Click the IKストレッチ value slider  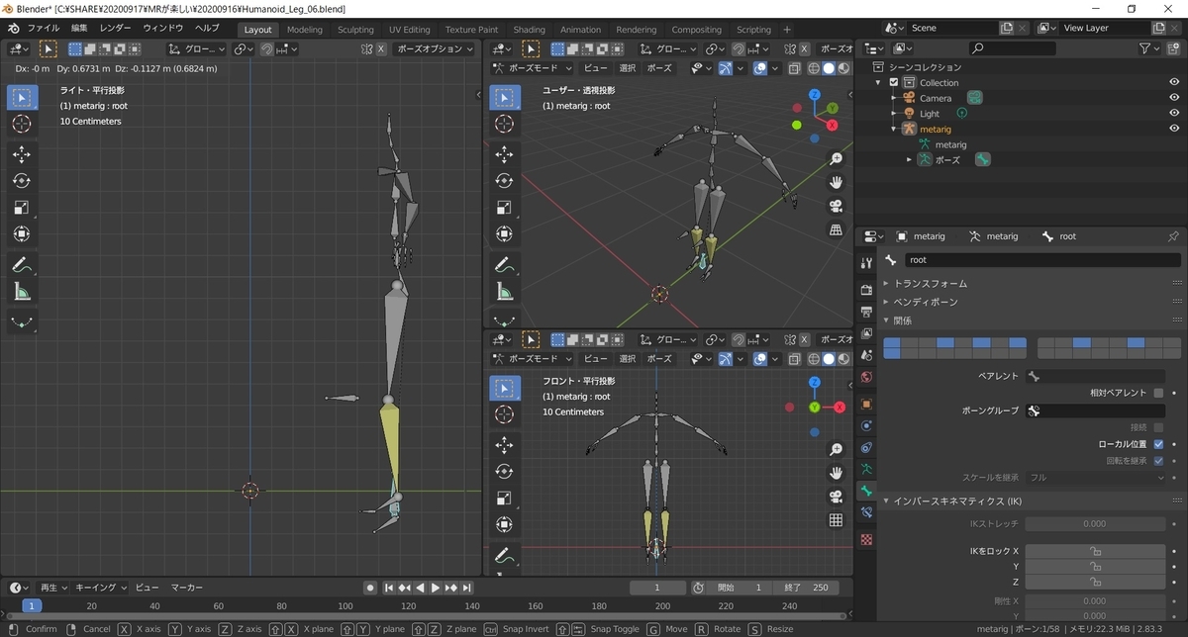(1095, 523)
